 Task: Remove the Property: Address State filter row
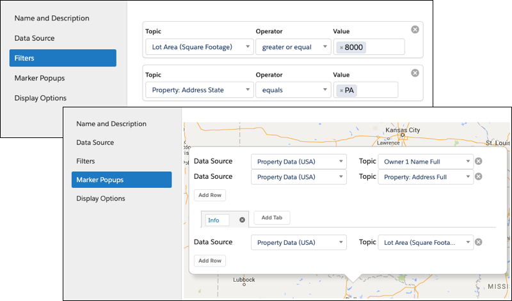pyautogui.click(x=415, y=73)
